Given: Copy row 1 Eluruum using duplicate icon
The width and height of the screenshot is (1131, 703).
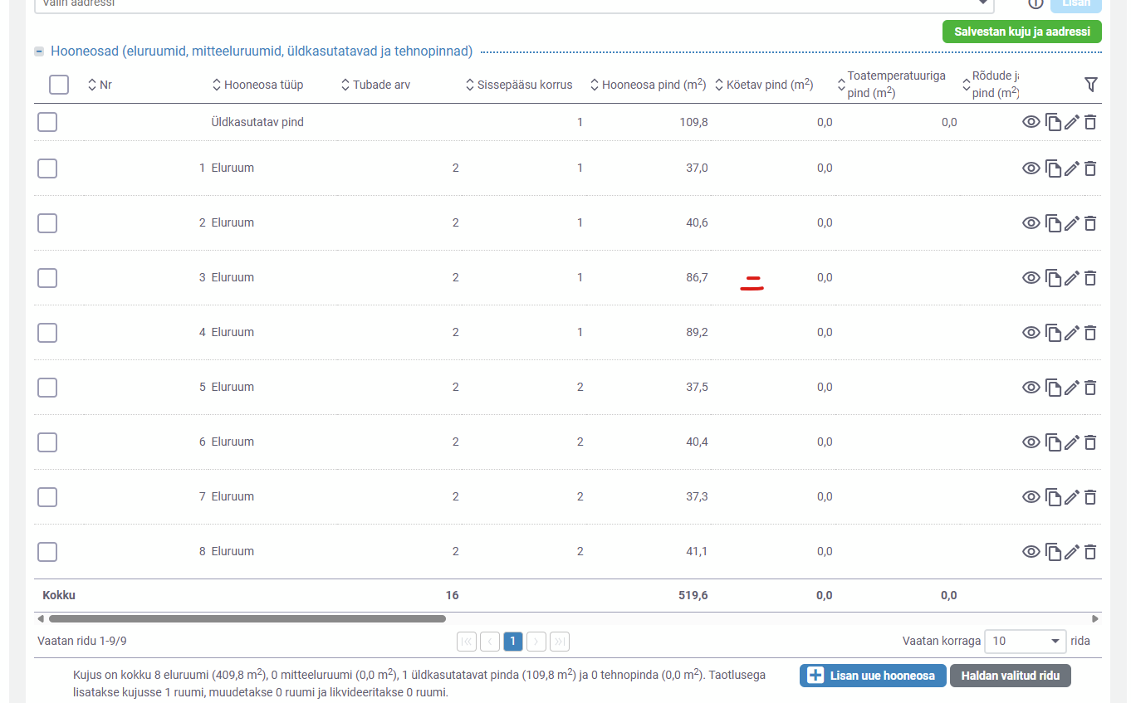Looking at the screenshot, I should coord(1053,168).
